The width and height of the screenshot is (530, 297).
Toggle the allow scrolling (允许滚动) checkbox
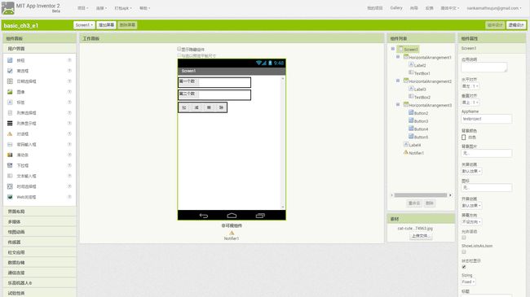click(x=464, y=238)
